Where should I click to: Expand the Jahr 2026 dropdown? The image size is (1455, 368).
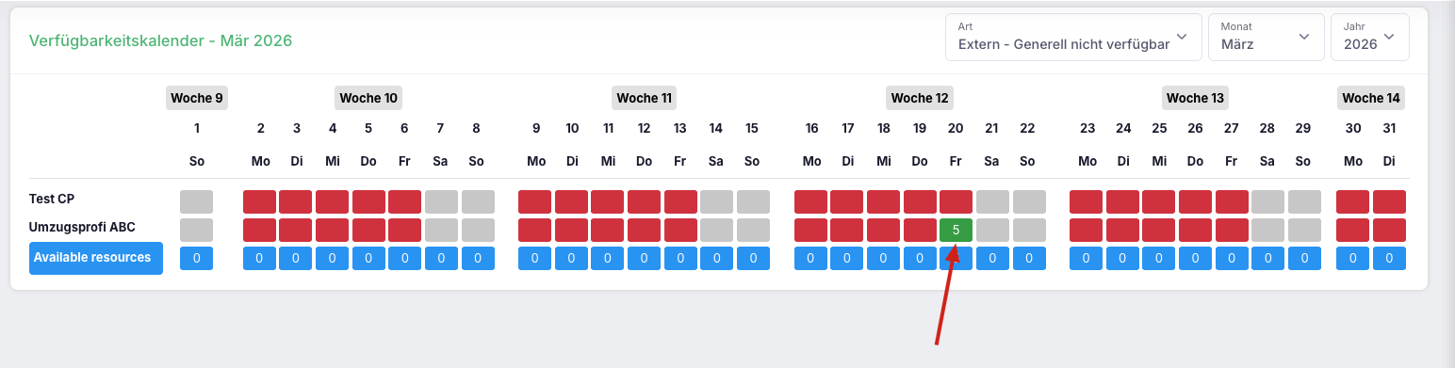(x=1369, y=37)
